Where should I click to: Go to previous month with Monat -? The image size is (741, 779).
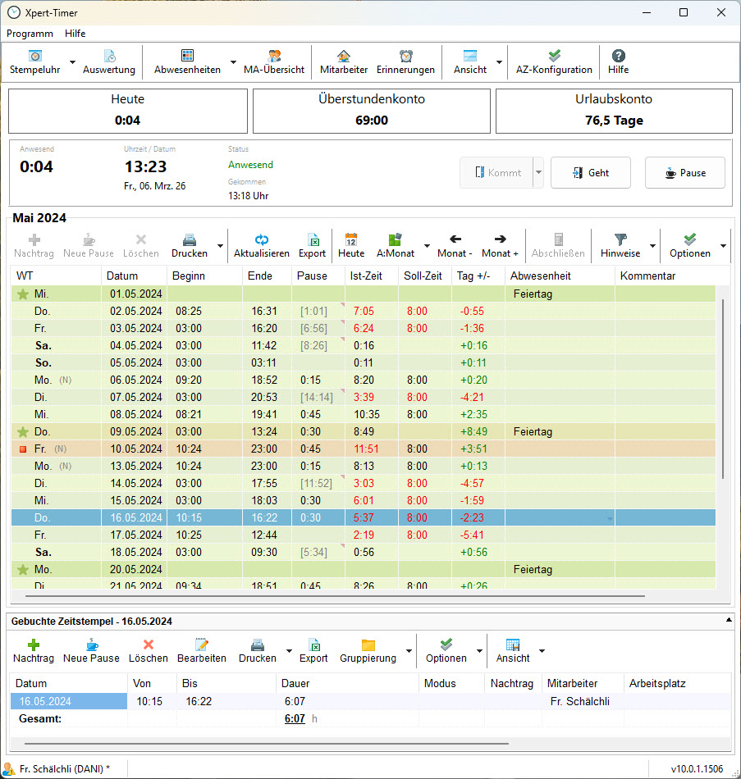click(x=455, y=246)
